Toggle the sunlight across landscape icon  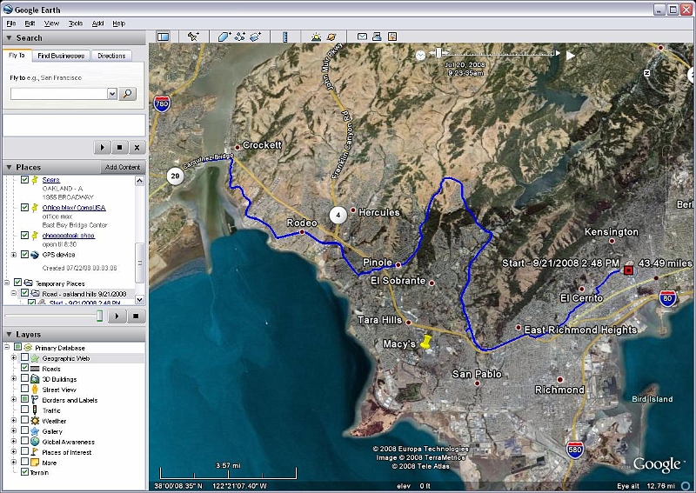(316, 37)
